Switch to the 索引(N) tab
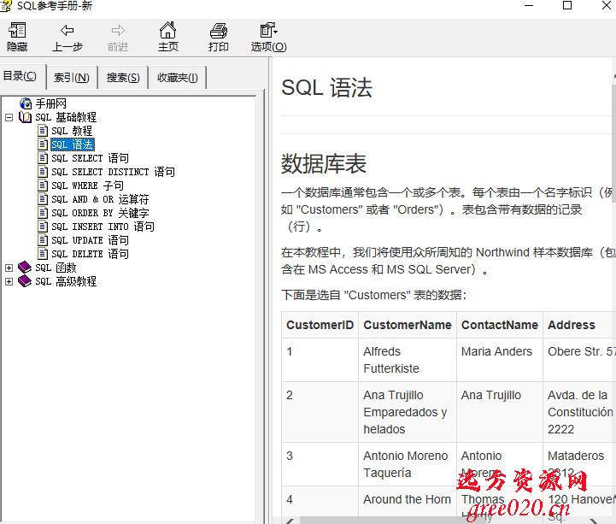Screen dimensions: 616x524 coord(72,78)
